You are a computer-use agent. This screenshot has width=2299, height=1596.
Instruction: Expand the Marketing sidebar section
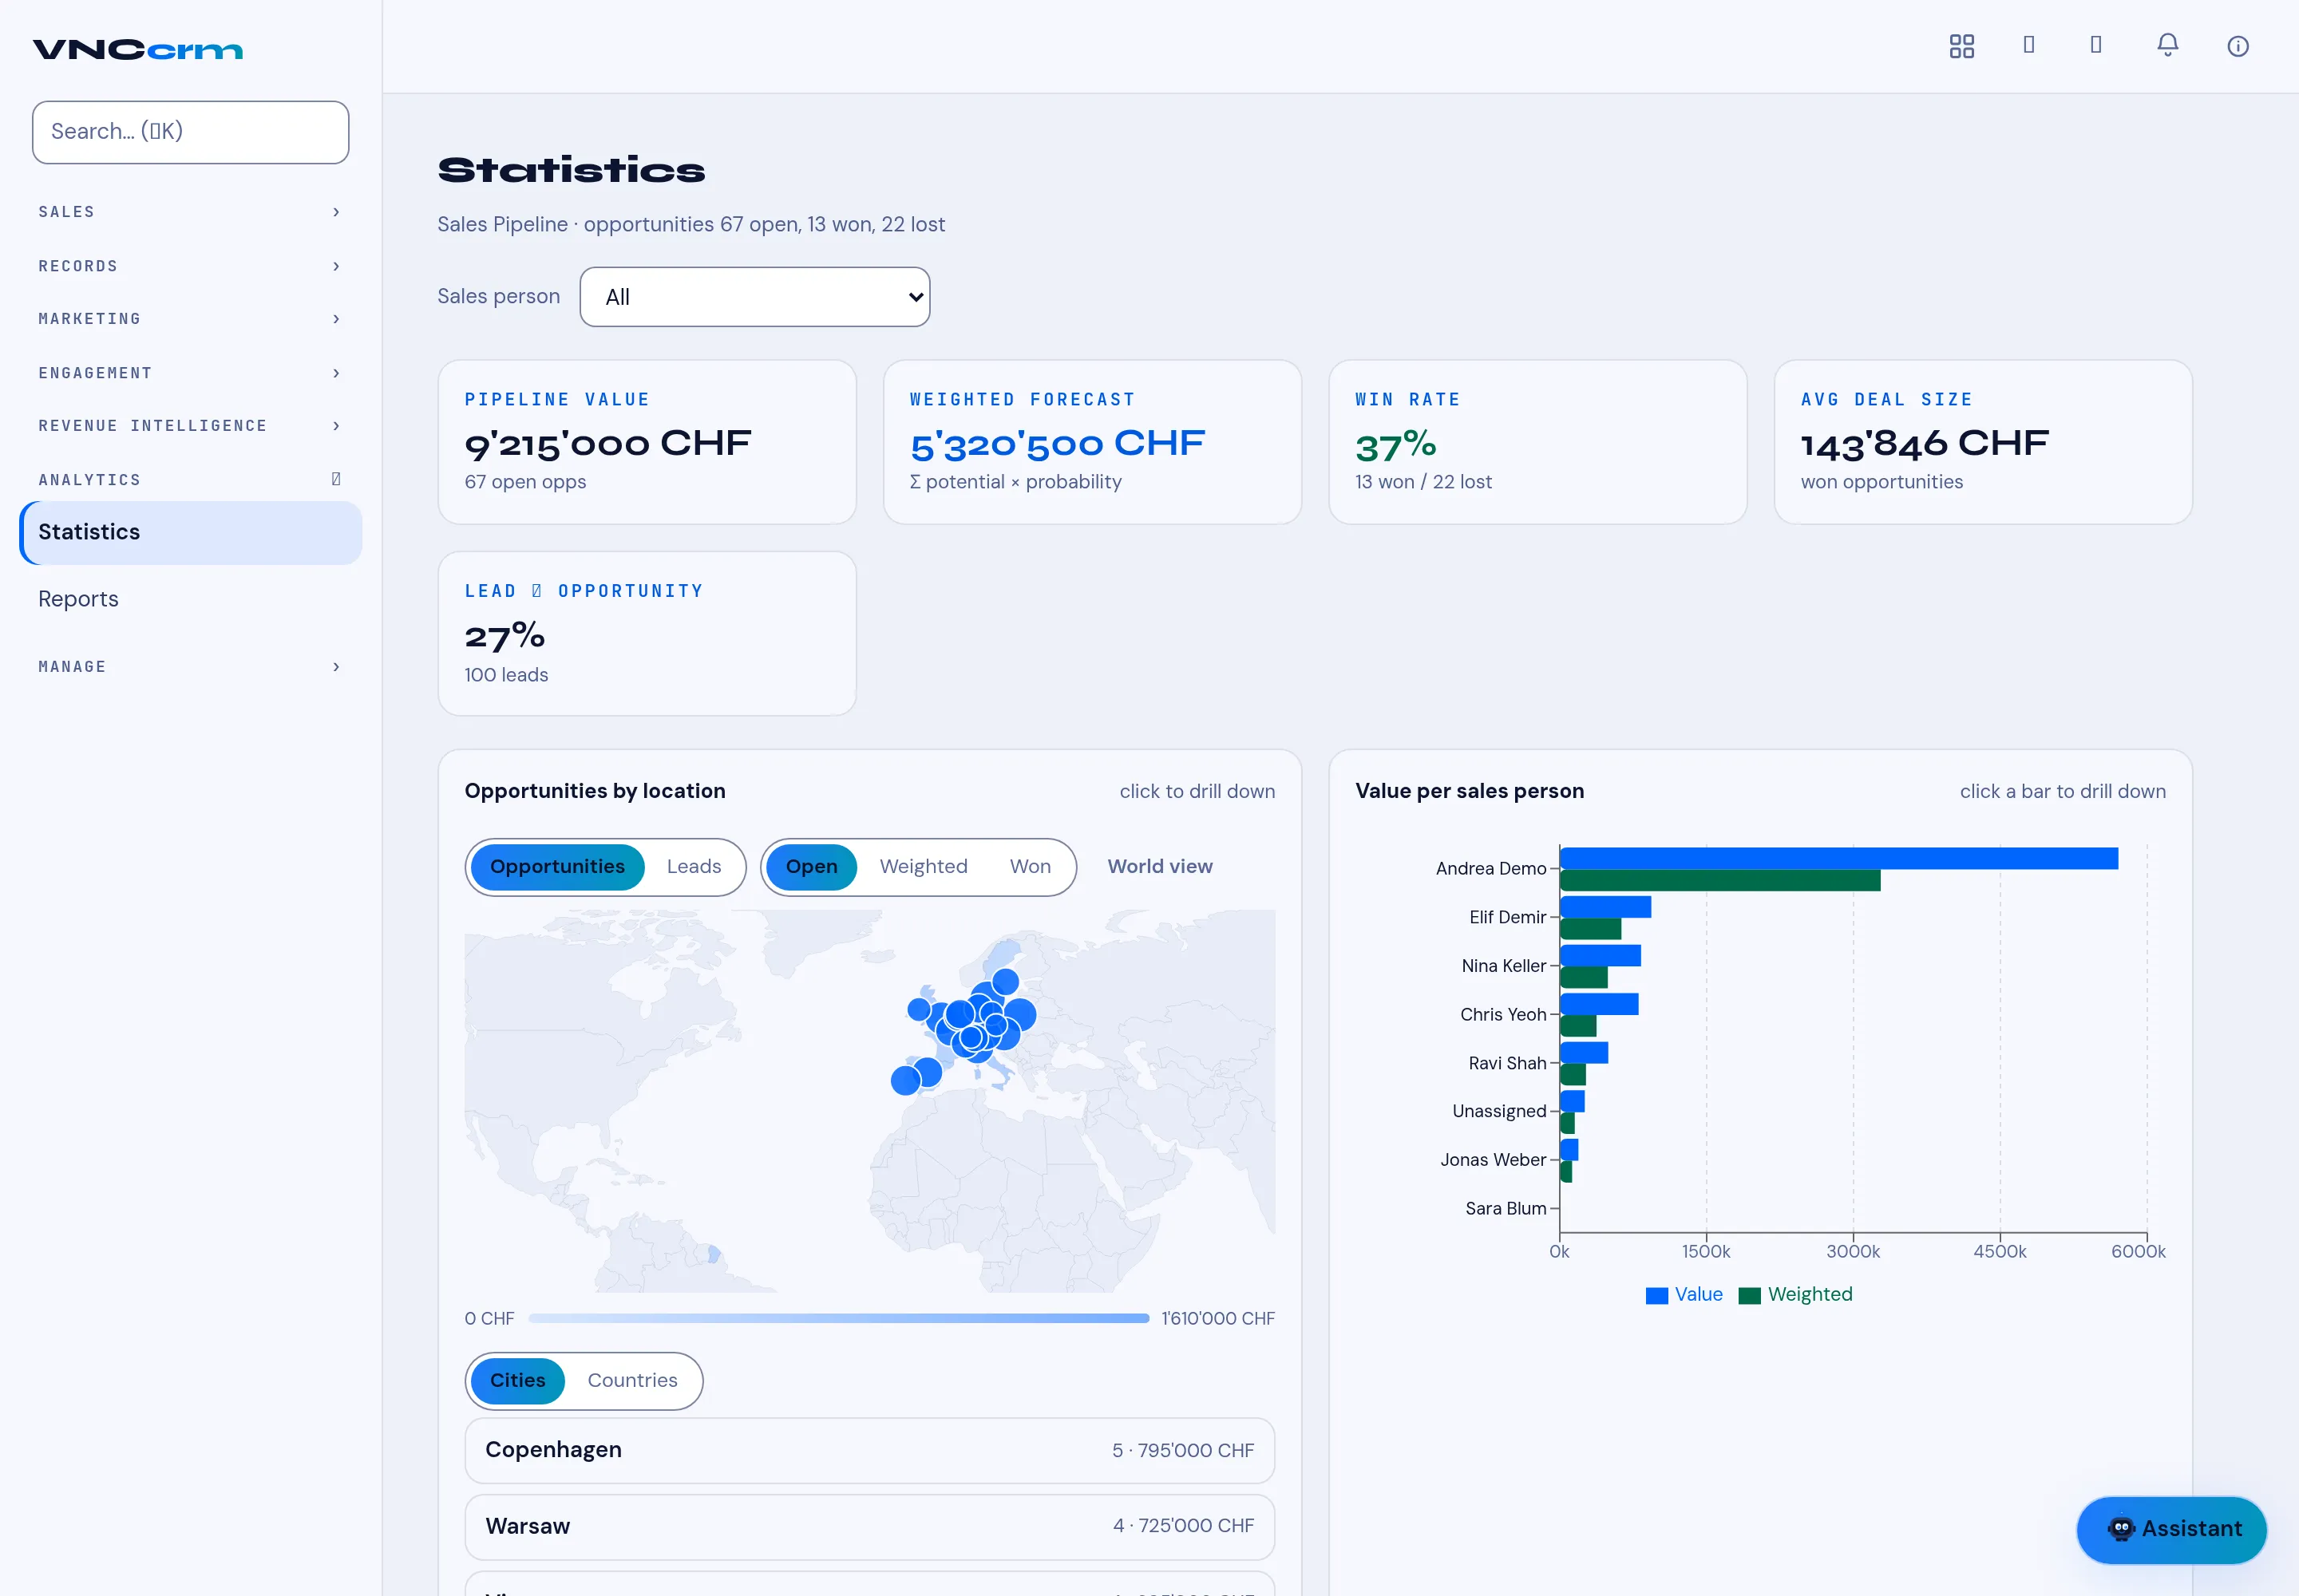(190, 319)
